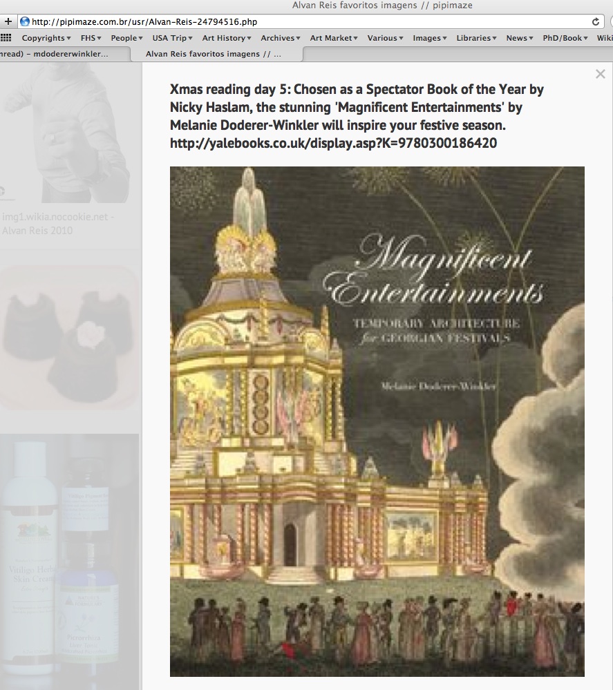Open the USA Trip bookmarks folder
613x690 pixels.
(x=173, y=38)
